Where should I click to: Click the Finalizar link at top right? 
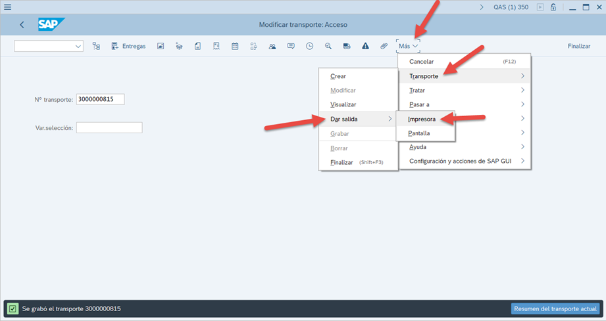pyautogui.click(x=578, y=46)
